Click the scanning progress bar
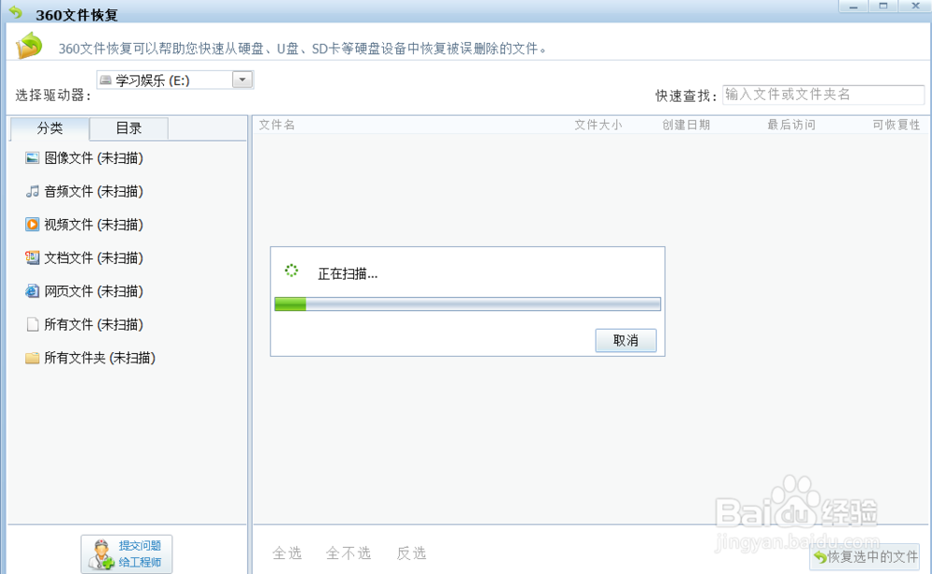The height and width of the screenshot is (574, 932). coord(466,304)
